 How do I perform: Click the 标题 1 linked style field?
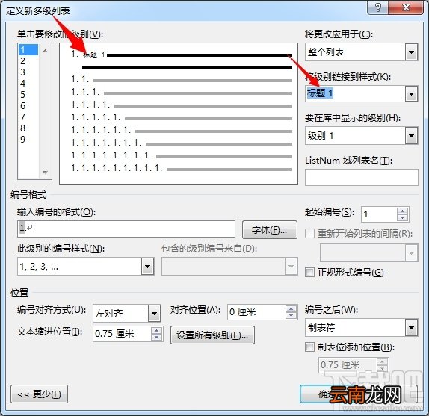coord(355,93)
